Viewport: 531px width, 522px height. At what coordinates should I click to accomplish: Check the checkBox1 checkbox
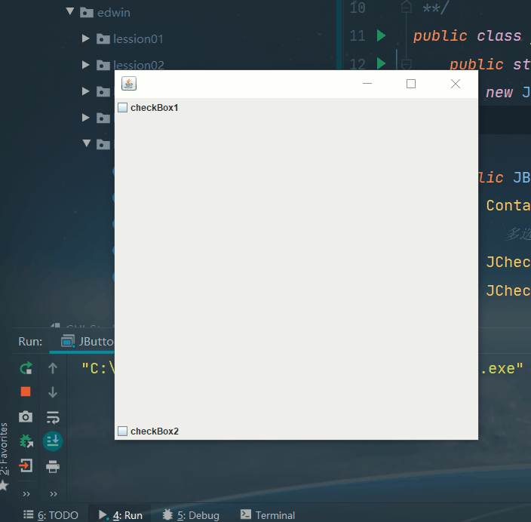click(123, 108)
